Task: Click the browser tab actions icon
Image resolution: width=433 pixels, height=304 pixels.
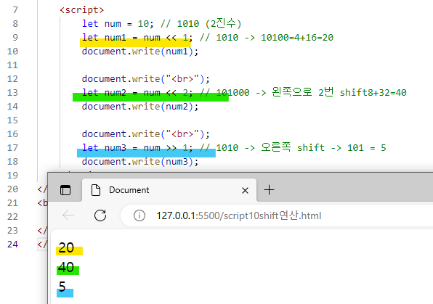Action: (x=65, y=190)
